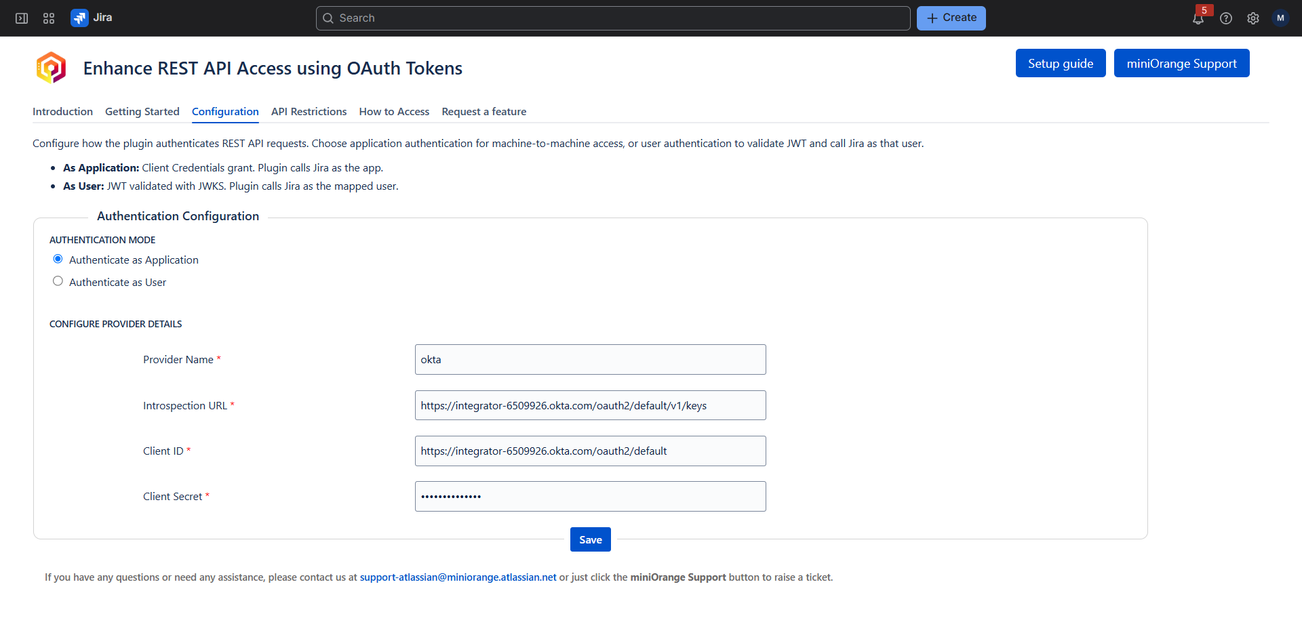
Task: Click the AUTHENTICATION MODE label
Action: click(102, 240)
